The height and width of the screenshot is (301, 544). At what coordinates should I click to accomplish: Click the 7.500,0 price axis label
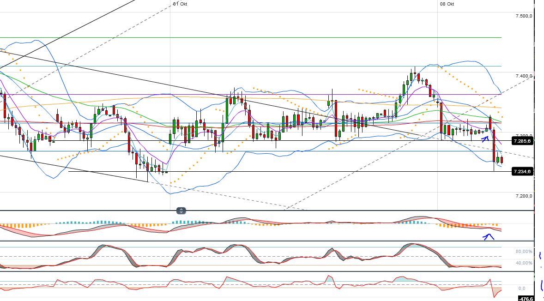coord(524,16)
